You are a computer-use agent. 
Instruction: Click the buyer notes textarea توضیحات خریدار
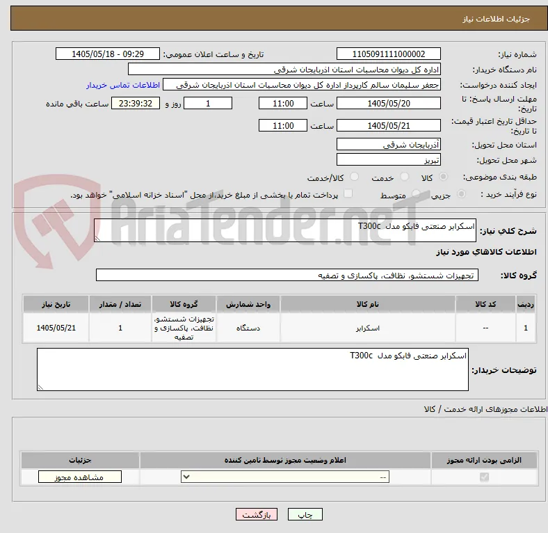[252, 369]
